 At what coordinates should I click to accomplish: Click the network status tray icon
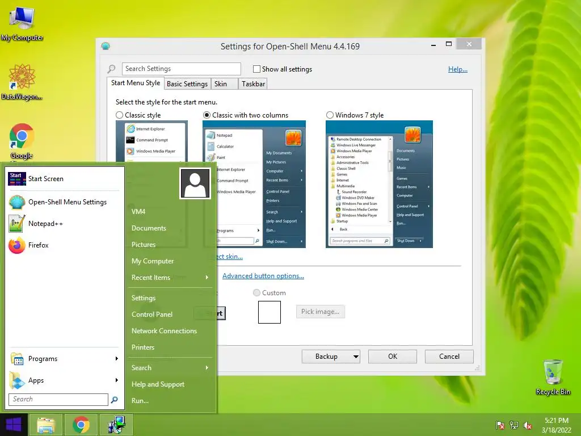click(514, 425)
